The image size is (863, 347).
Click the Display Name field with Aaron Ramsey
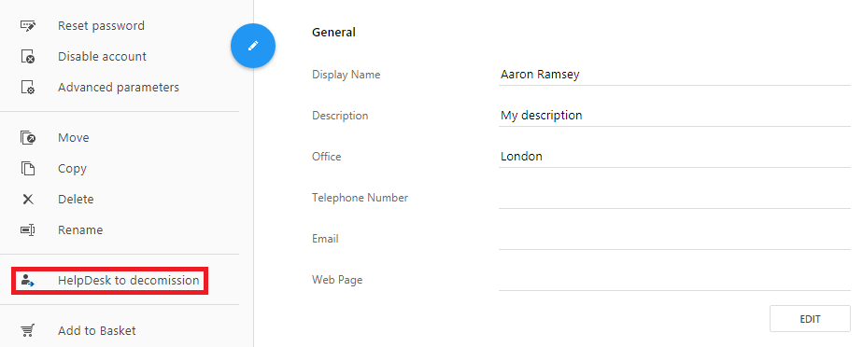point(674,75)
